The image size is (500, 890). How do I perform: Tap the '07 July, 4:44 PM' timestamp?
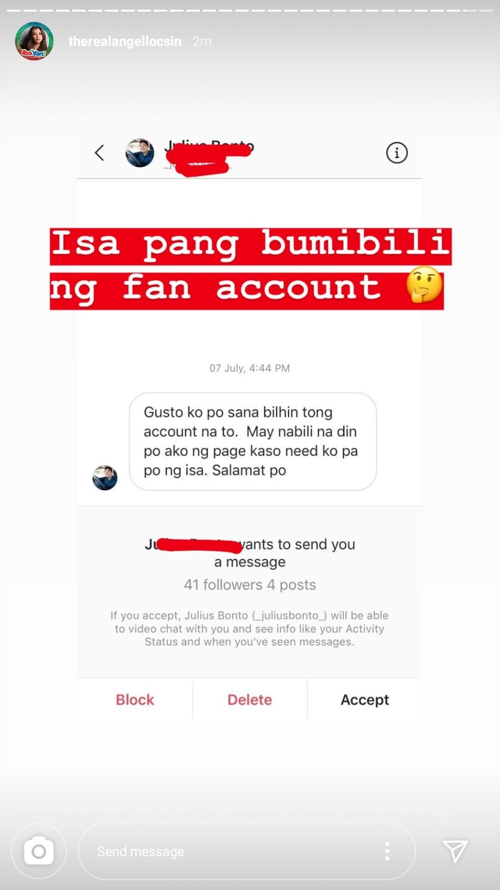(249, 368)
